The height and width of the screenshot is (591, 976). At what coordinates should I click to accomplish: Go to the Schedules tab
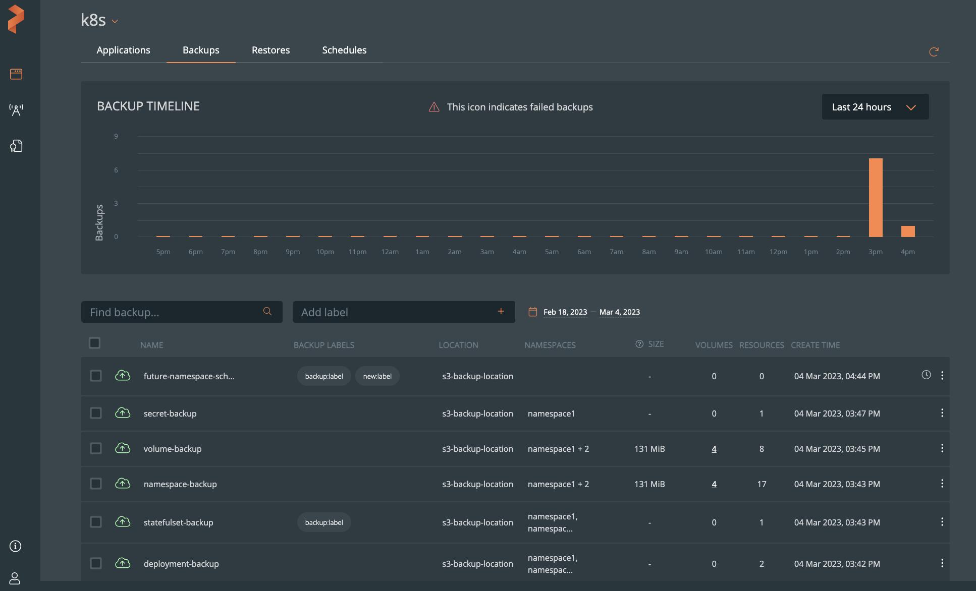(344, 50)
